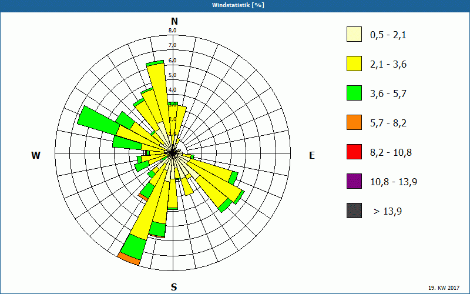470x294 pixels.
Task: Click the N compass label
Action: (174, 21)
